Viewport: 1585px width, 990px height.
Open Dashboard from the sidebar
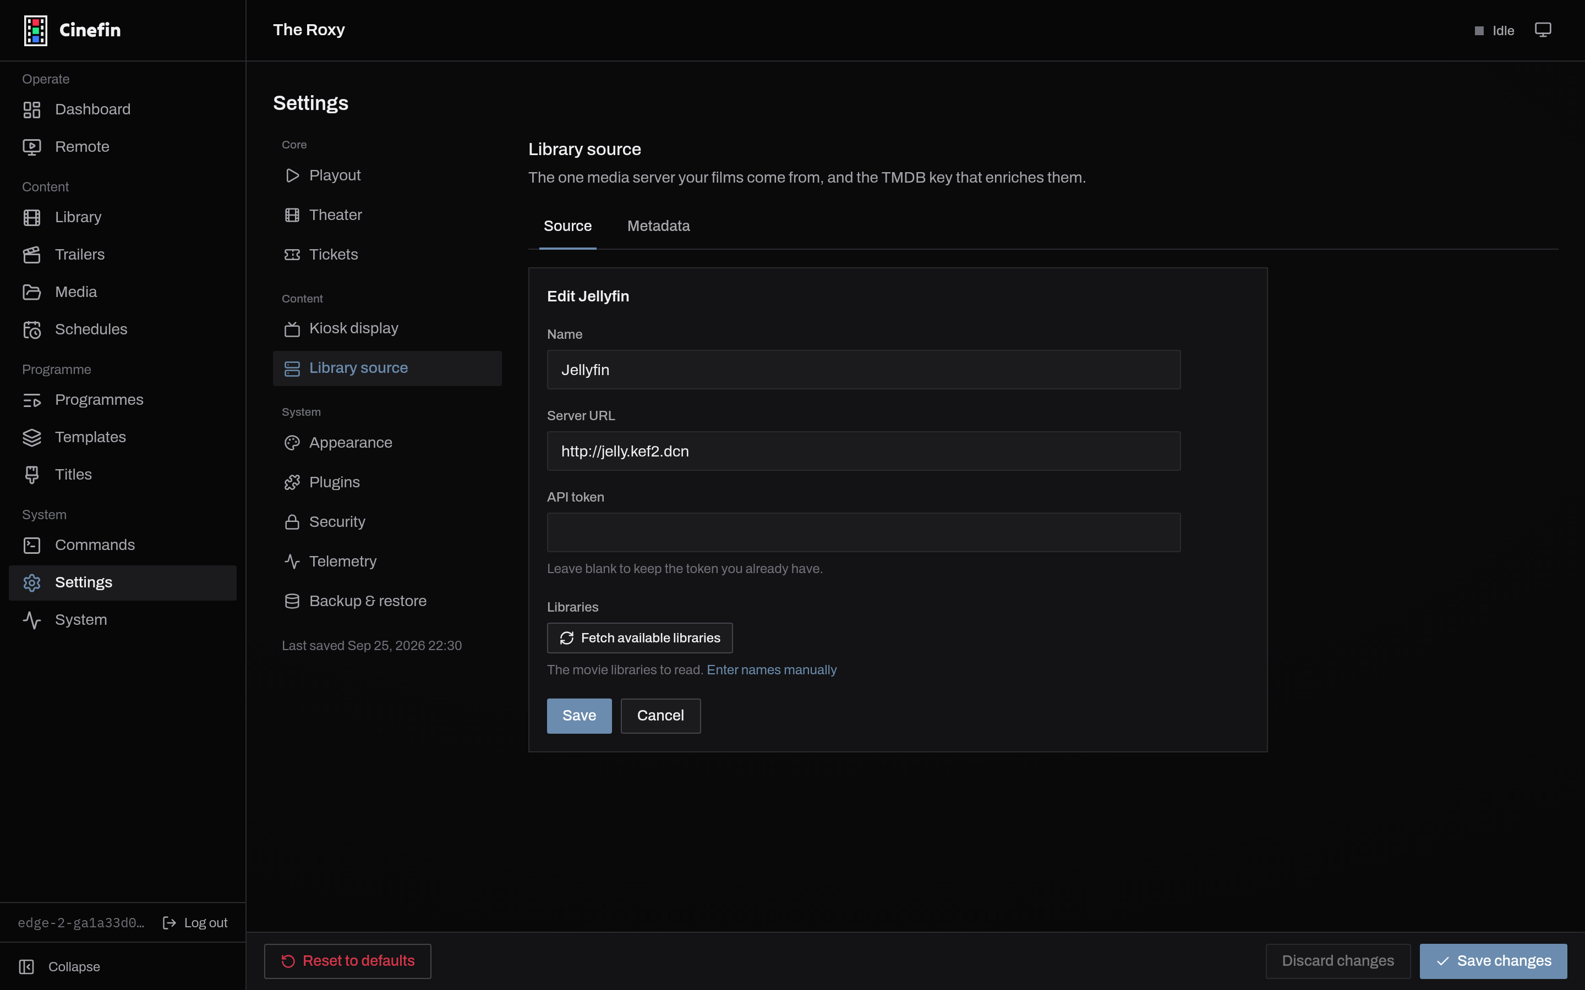tap(123, 109)
